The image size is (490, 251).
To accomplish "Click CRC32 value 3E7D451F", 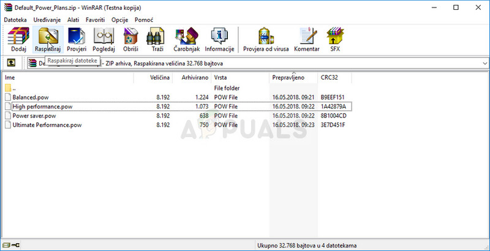I will point(333,125).
